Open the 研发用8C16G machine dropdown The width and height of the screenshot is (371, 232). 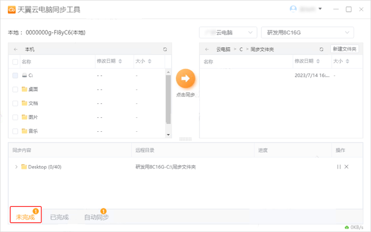[x=307, y=32]
